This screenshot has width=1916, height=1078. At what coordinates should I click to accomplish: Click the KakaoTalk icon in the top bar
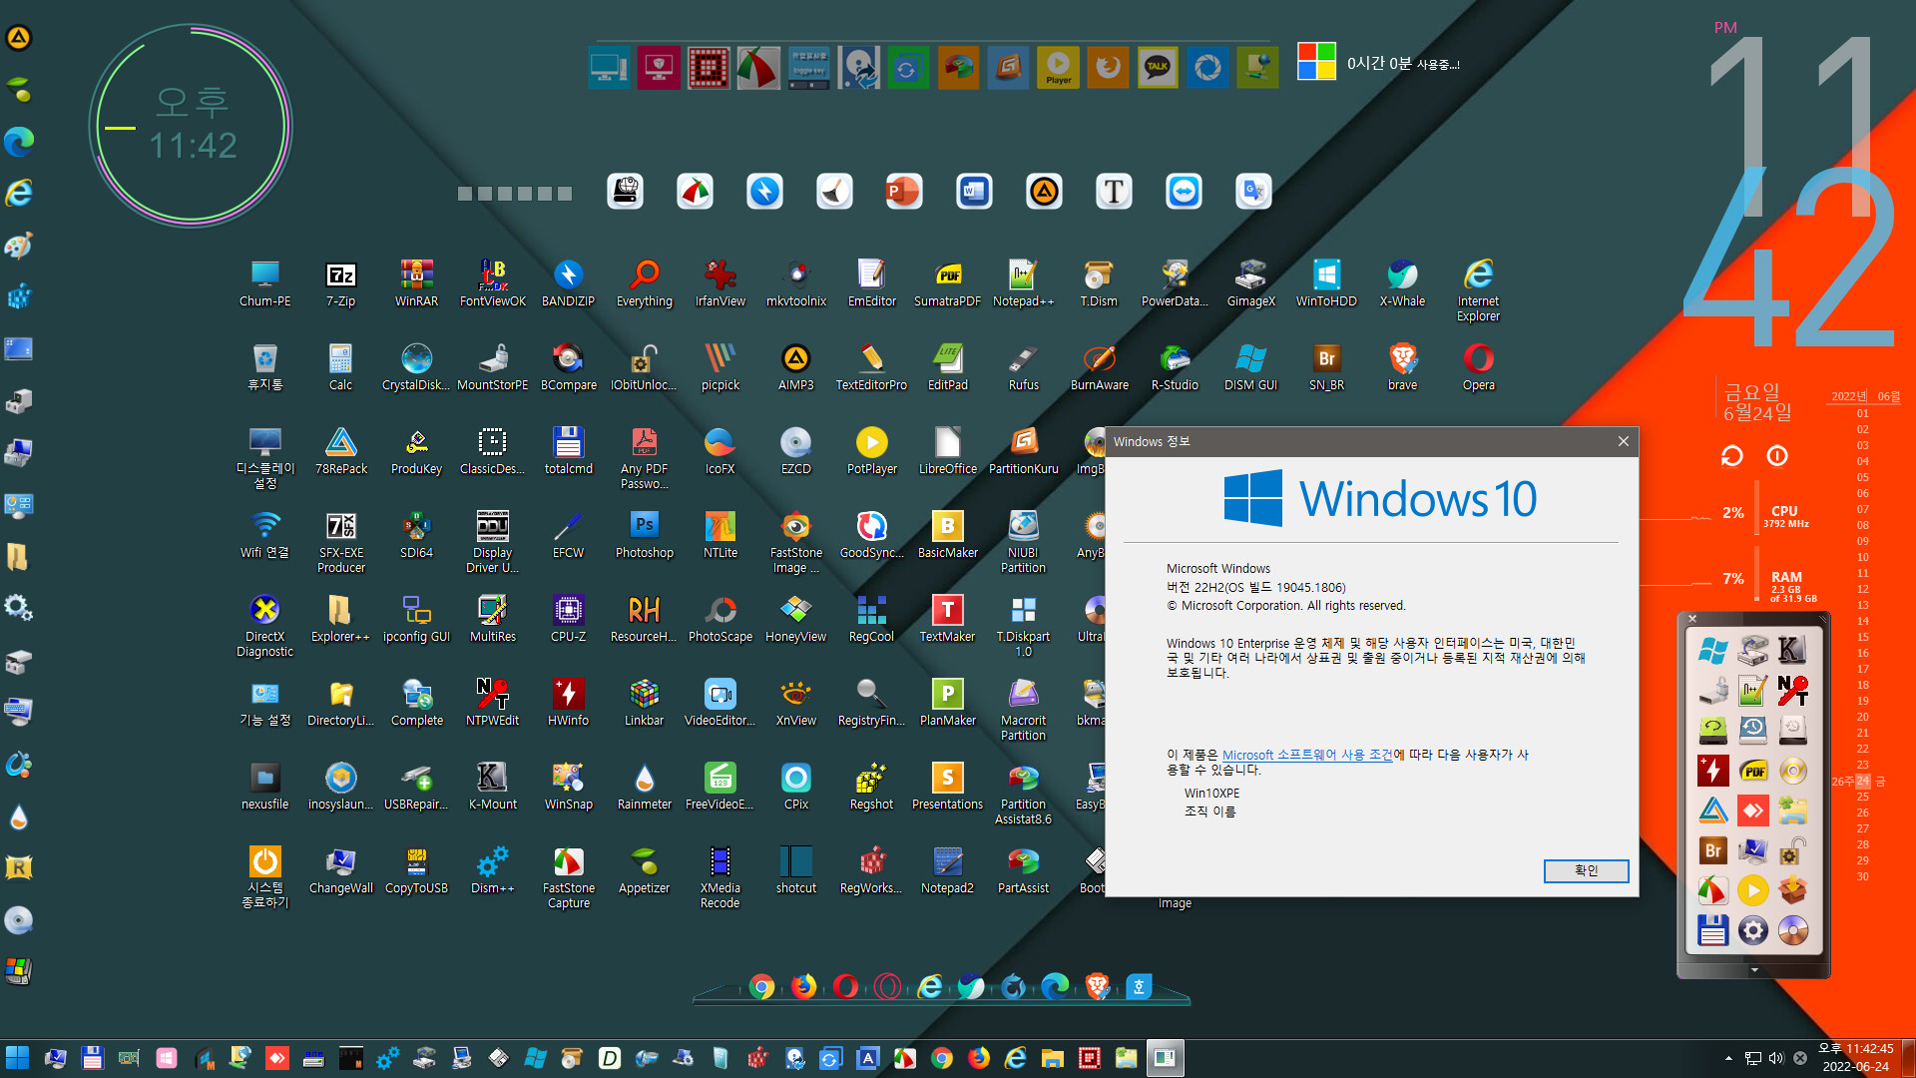[1158, 68]
